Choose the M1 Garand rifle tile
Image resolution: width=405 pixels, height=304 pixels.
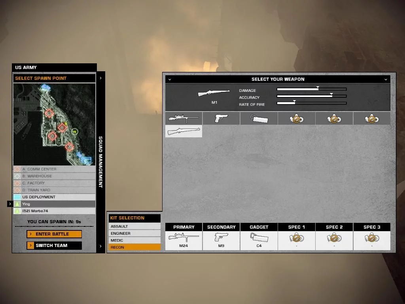(184, 131)
